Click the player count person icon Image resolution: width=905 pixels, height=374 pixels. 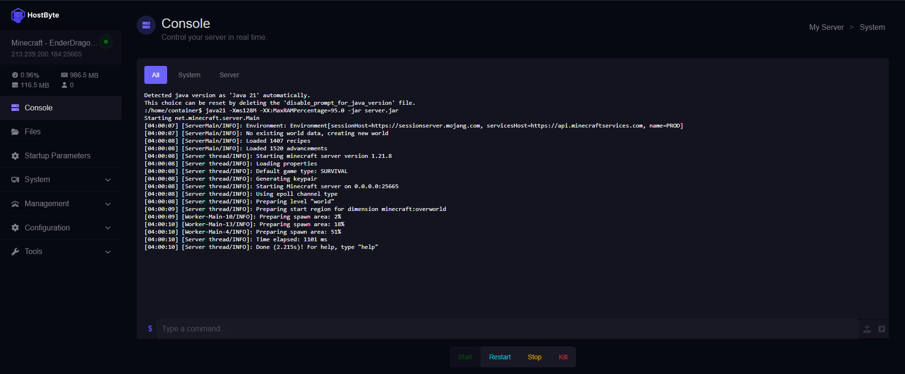coord(65,85)
